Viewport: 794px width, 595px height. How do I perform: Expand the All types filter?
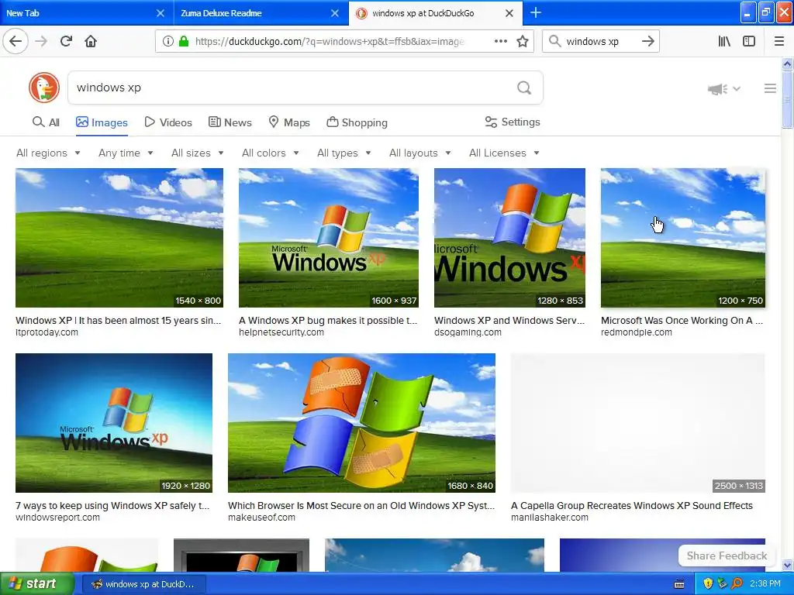click(343, 153)
